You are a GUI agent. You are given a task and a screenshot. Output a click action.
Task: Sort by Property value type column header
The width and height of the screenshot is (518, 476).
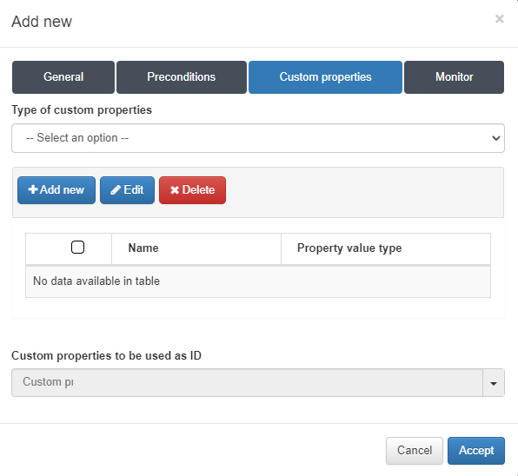(x=386, y=248)
